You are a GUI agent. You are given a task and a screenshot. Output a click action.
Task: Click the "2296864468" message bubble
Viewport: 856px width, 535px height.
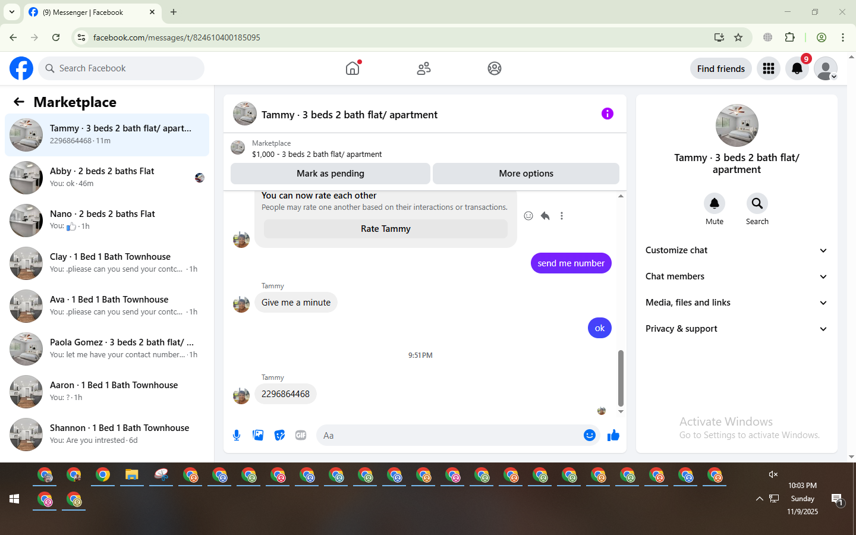pyautogui.click(x=285, y=394)
